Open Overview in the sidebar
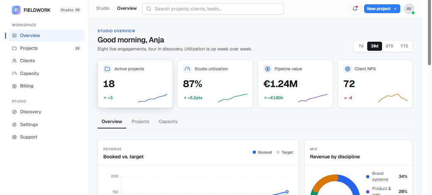Screen dimensions: 432x195 (x=47, y=36)
